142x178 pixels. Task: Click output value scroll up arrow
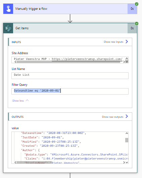point(127,133)
